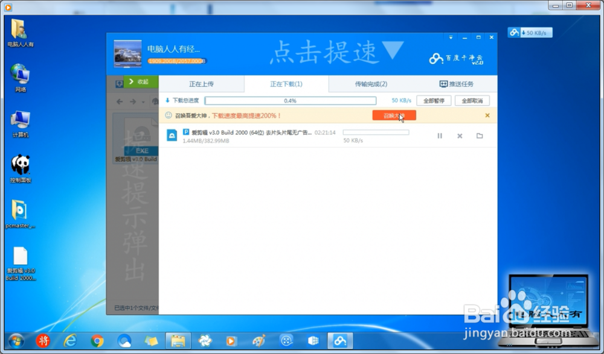
Task: Click the orange 召唤大神 speed-up button
Action: pyautogui.click(x=394, y=115)
